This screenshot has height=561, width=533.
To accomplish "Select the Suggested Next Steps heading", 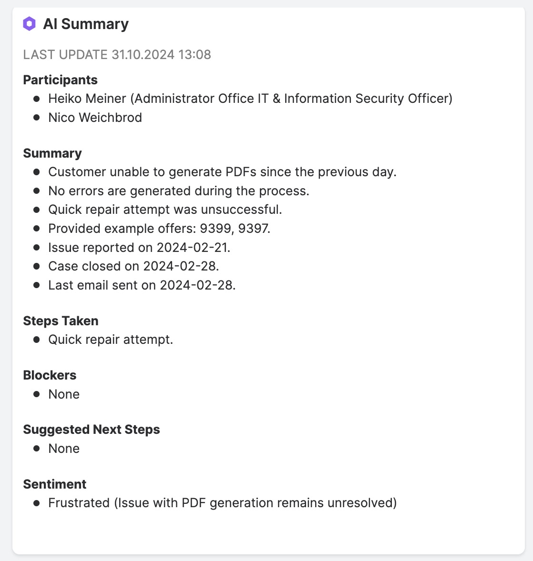I will click(91, 430).
